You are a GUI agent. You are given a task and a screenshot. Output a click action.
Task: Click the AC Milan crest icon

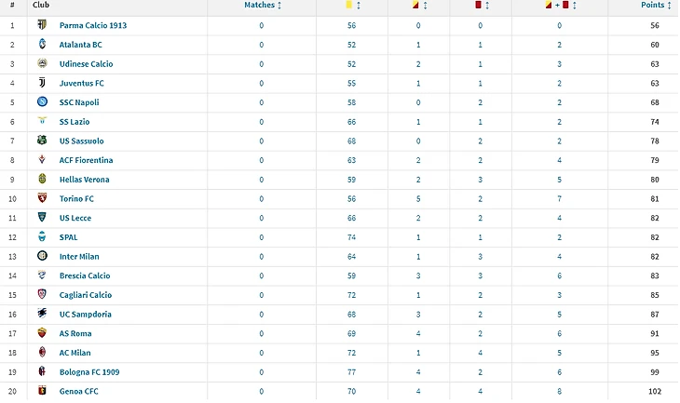tap(42, 352)
